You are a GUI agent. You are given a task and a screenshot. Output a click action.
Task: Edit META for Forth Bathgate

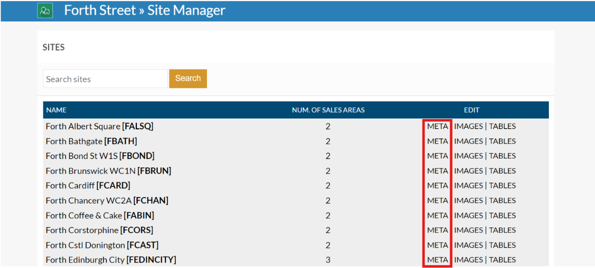point(437,141)
